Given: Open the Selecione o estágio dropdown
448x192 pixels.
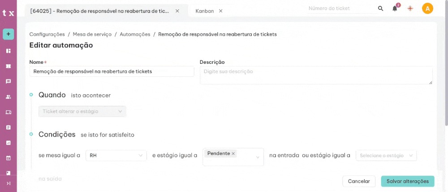Looking at the screenshot, I should click(386, 155).
